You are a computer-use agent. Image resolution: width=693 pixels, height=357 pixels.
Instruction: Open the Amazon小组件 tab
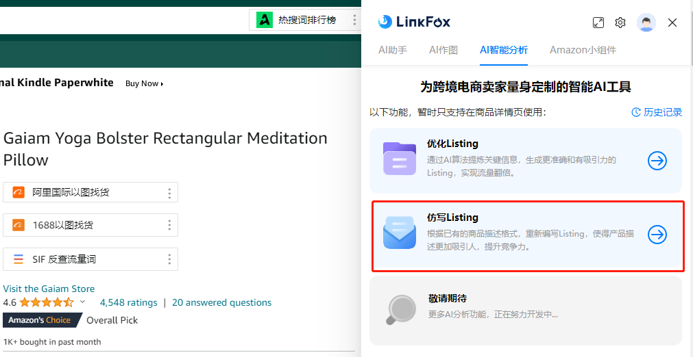tap(583, 50)
